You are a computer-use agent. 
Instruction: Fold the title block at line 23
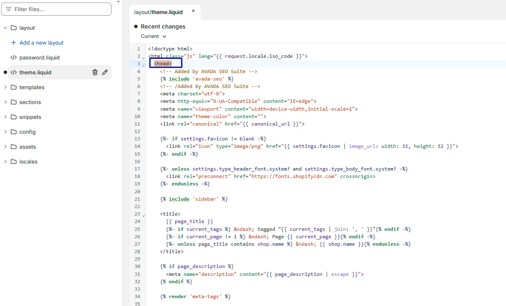pos(144,216)
